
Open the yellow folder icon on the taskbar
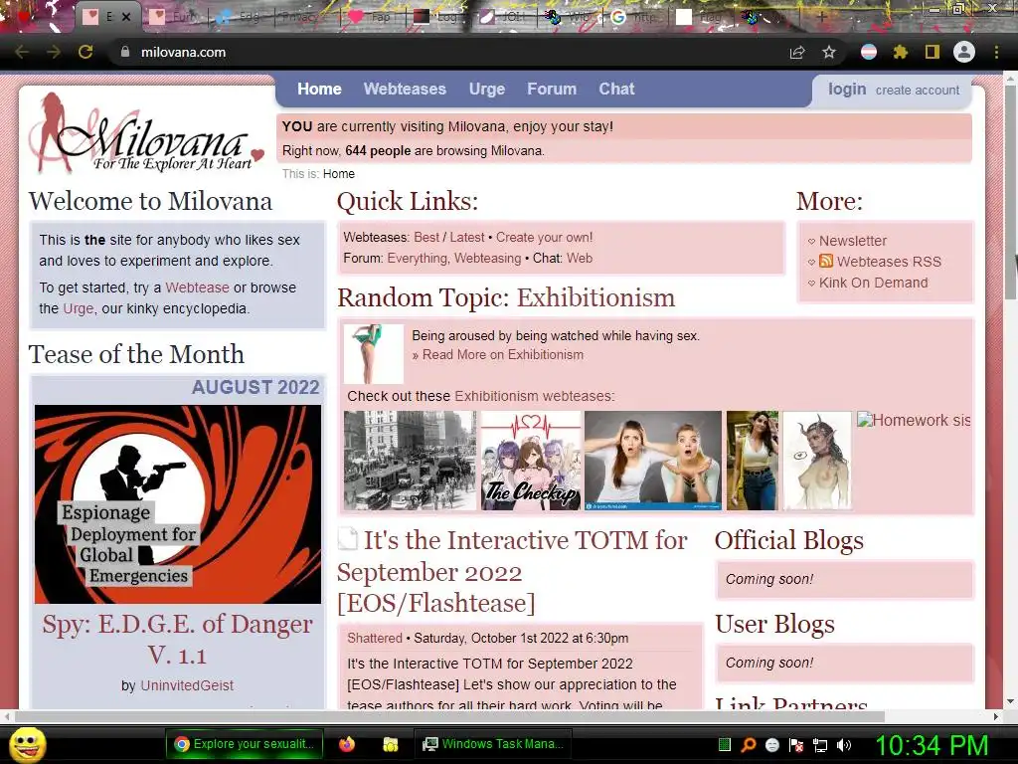[390, 744]
